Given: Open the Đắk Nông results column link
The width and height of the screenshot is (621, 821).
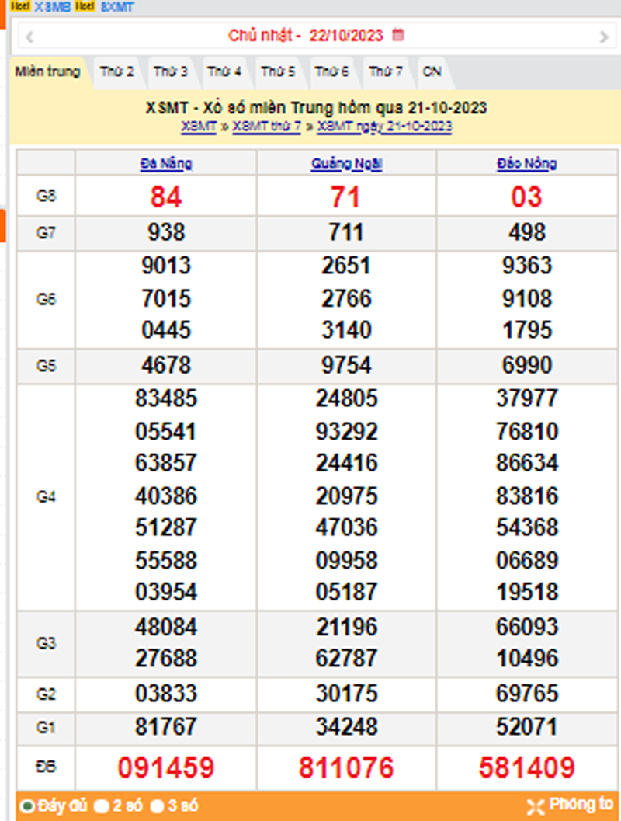Looking at the screenshot, I should [525, 162].
